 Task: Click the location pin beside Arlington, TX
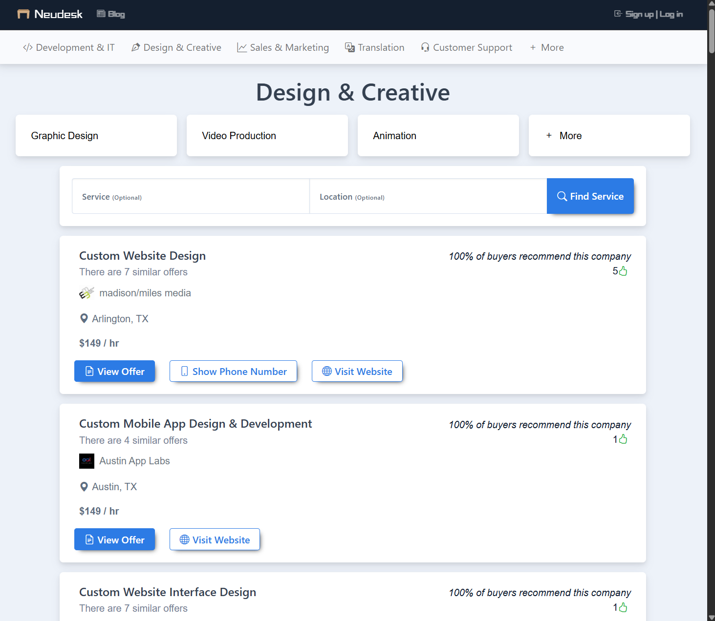tap(84, 318)
